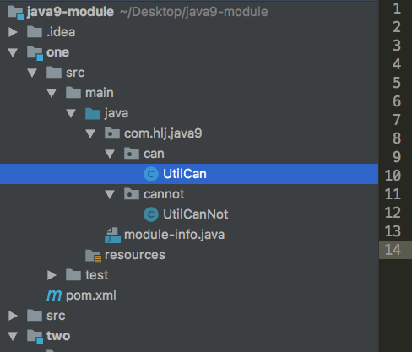Click the UtilCanNot class icon
This screenshot has width=412, height=352.
pos(151,214)
